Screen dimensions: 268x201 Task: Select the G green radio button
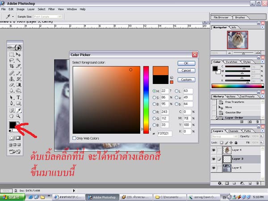154,118
